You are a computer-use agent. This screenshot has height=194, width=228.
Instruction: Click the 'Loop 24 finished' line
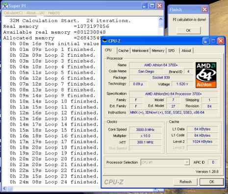click(54, 182)
